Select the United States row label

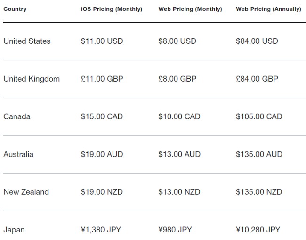tap(27, 41)
